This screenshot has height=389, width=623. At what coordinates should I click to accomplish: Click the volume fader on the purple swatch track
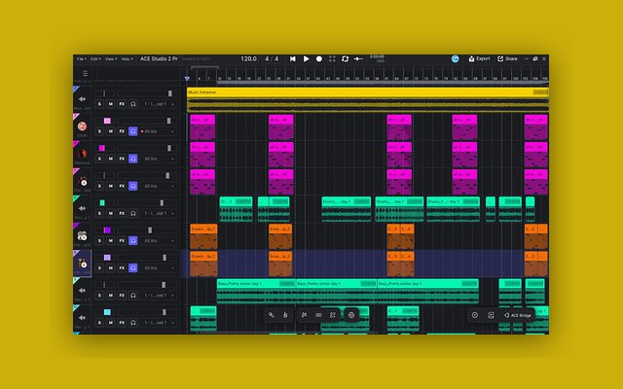click(150, 230)
